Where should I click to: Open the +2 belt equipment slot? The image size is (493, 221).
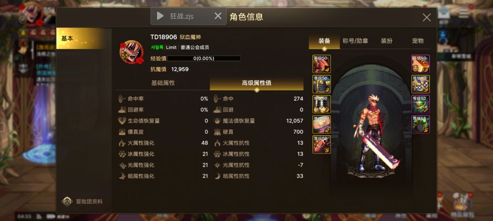[x=322, y=124]
